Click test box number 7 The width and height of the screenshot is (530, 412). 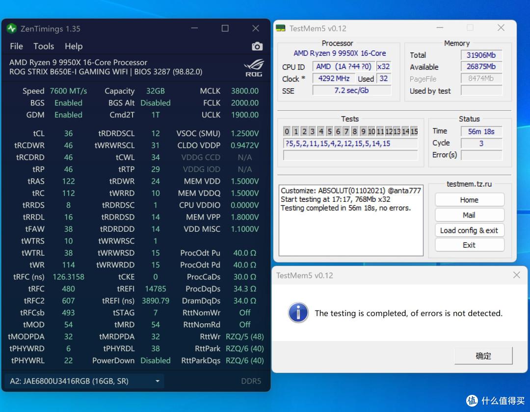(x=346, y=131)
